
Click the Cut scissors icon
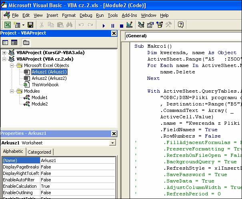[42, 25]
